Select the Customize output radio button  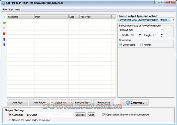pyautogui.click(x=10, y=115)
